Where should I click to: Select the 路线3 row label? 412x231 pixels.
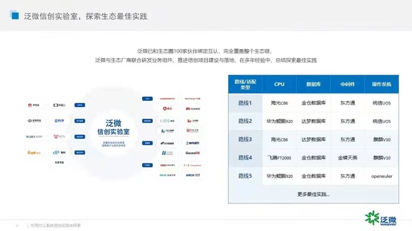(x=245, y=139)
